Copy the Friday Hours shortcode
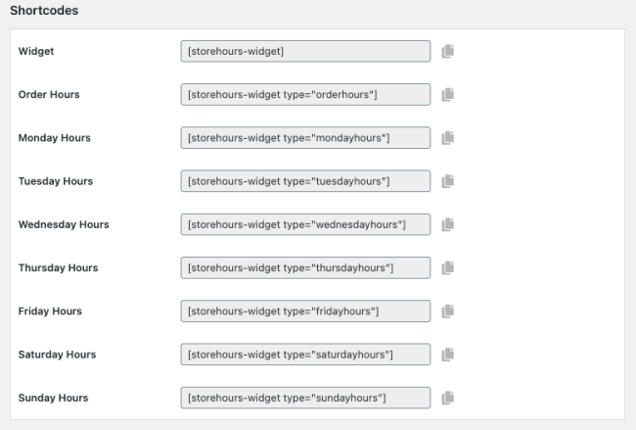 449,311
